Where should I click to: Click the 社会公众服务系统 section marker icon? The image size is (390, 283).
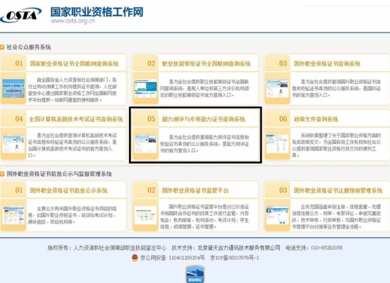3,47
